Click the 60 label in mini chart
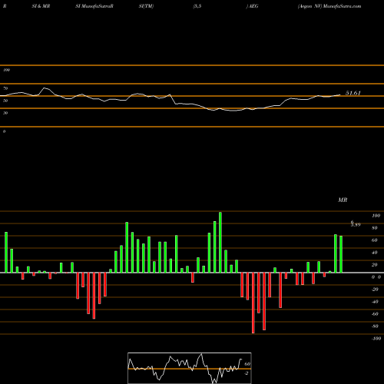 point(247,364)
